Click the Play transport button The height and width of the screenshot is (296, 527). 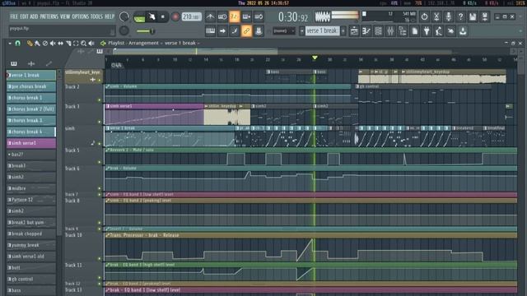point(152,16)
